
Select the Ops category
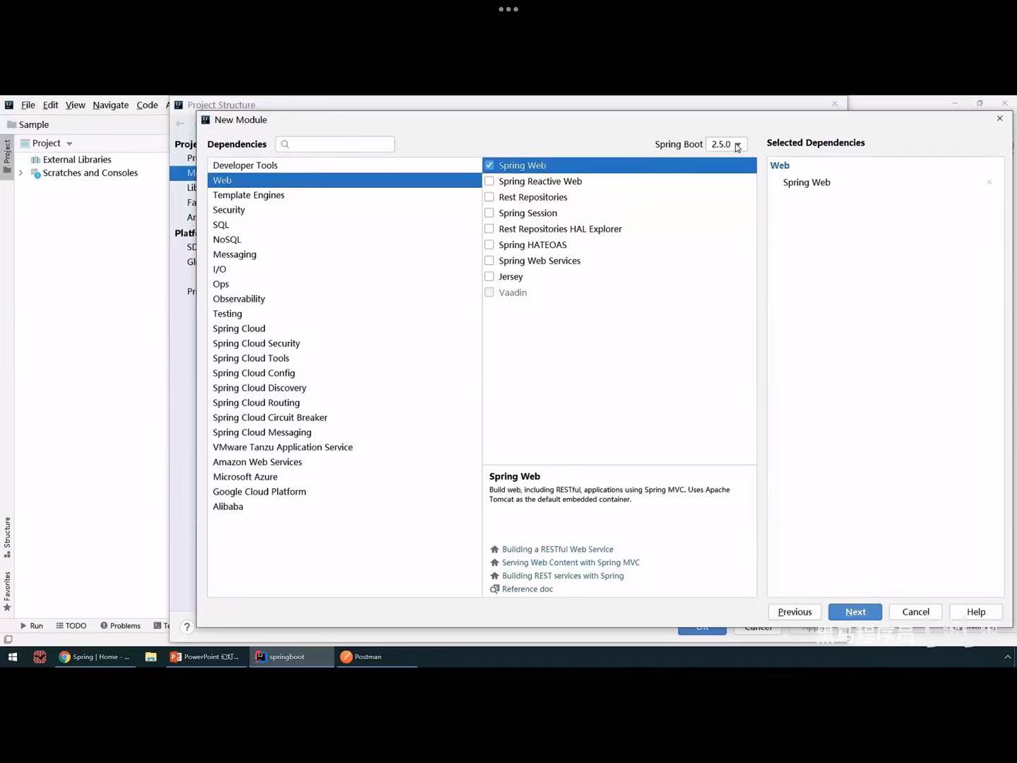(344, 284)
